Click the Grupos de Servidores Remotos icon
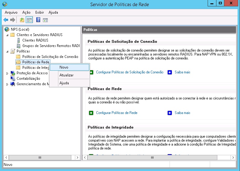The height and width of the screenshot is (171, 240). [18, 46]
